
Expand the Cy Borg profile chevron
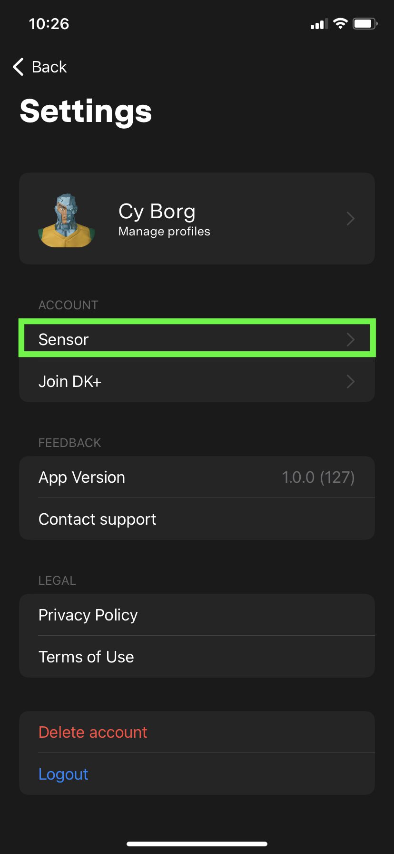point(351,219)
